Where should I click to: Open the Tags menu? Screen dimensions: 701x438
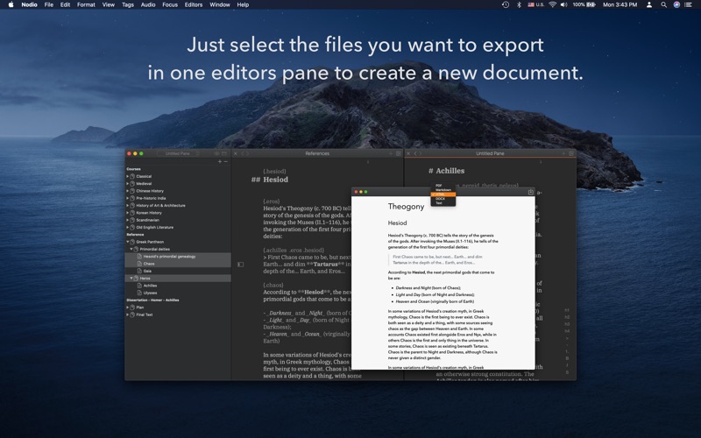coord(128,4)
